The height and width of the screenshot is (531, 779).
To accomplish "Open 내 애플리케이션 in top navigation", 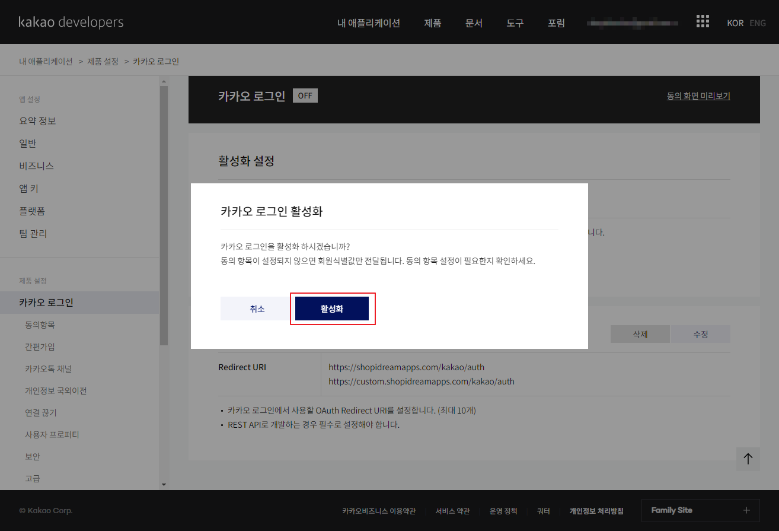I will tap(369, 23).
